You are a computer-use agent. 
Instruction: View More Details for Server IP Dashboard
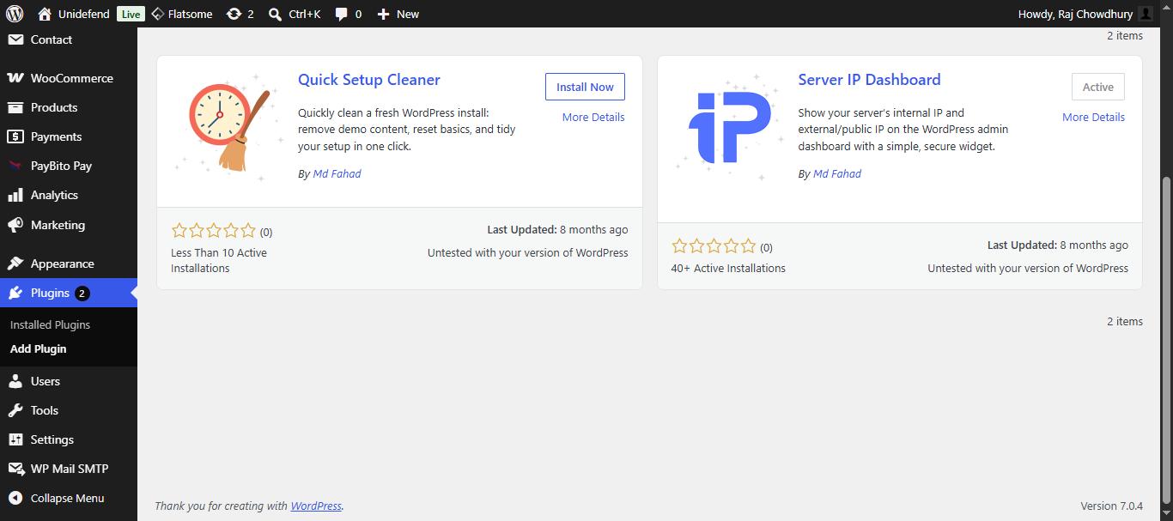[x=1093, y=117]
